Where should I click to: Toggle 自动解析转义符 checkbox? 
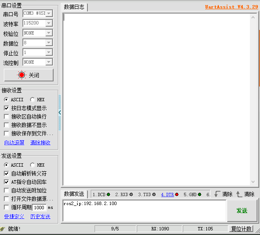pyautogui.click(x=6, y=173)
